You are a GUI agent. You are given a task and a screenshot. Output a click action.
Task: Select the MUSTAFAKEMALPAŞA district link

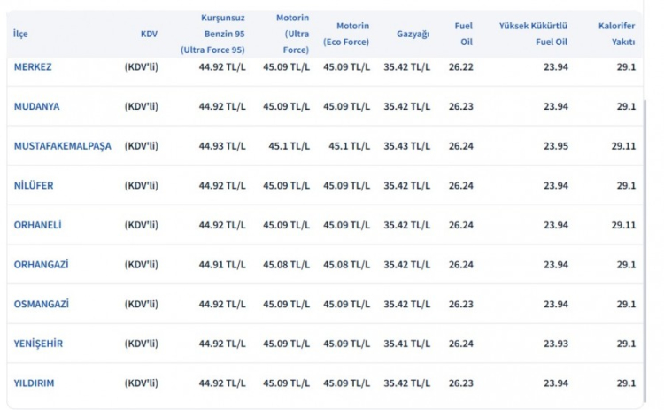coord(63,146)
